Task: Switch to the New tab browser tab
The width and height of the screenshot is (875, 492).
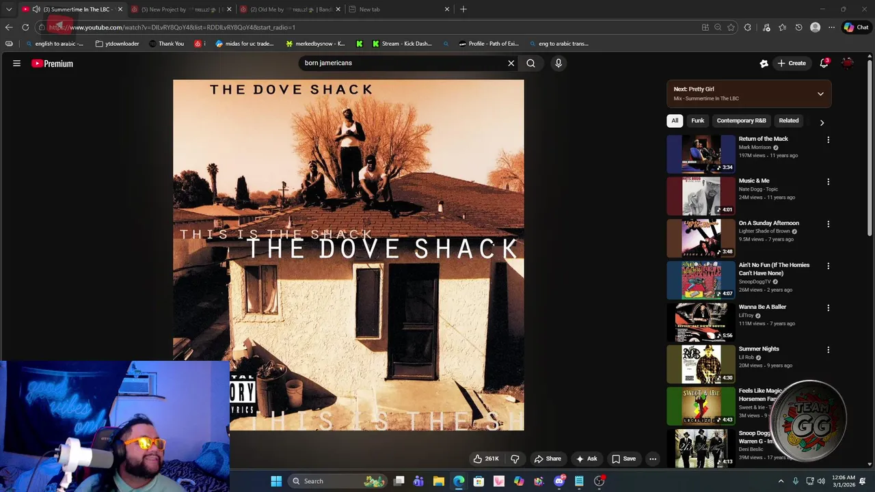Action: 399,9
